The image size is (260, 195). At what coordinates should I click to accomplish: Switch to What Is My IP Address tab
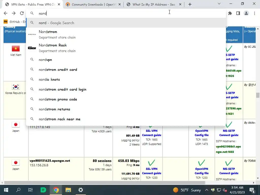[154, 5]
